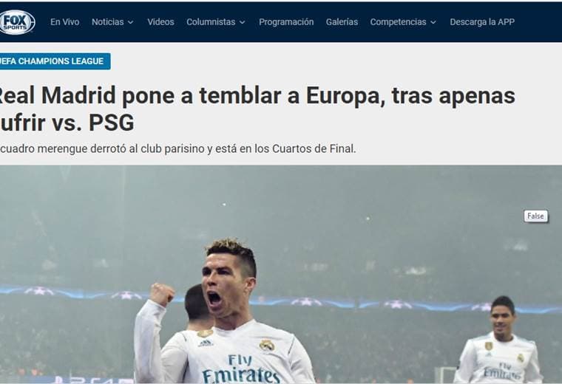Screen dimensions: 562x384
Task: Select the UEFA Champions League tag
Action: [x=55, y=61]
